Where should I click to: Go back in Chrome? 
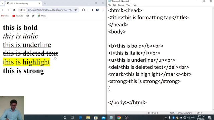pyautogui.click(x=3, y=10)
